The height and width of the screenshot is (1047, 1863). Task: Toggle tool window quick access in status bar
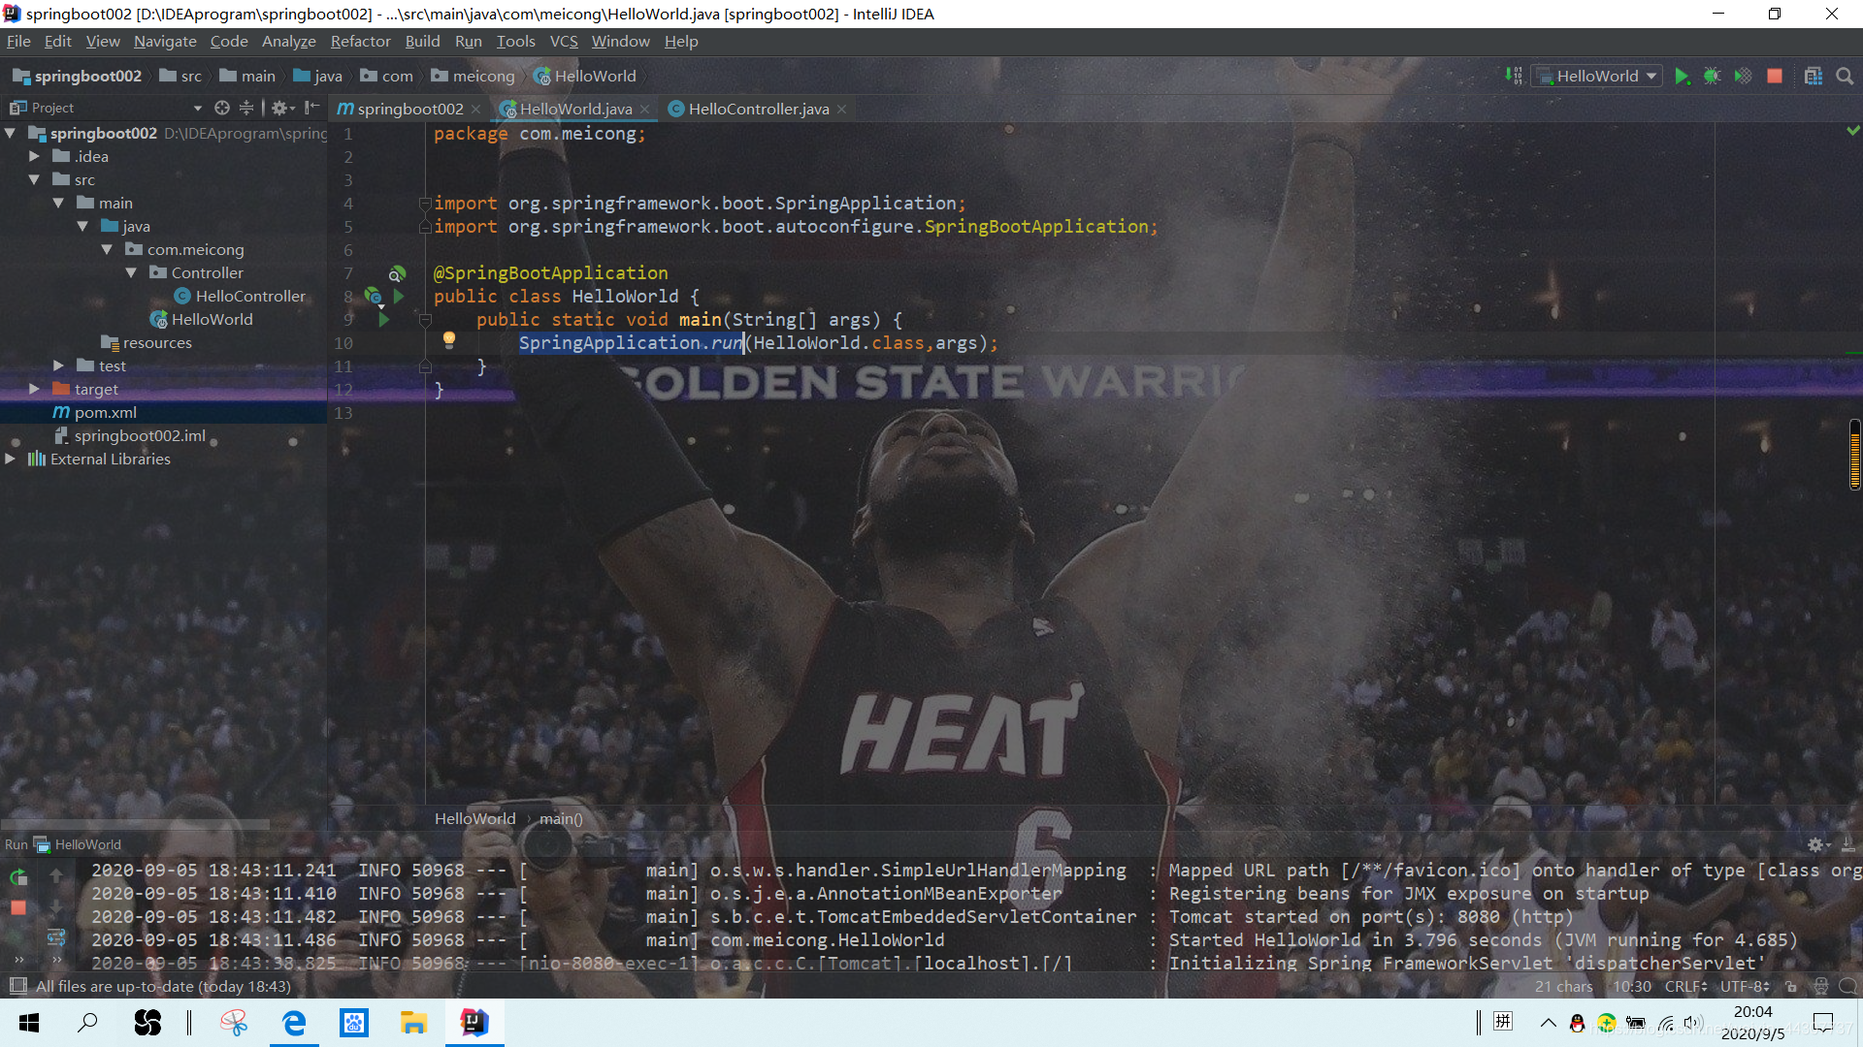tap(17, 986)
